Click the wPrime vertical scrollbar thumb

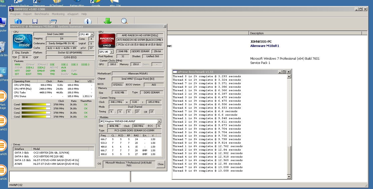[289, 160]
